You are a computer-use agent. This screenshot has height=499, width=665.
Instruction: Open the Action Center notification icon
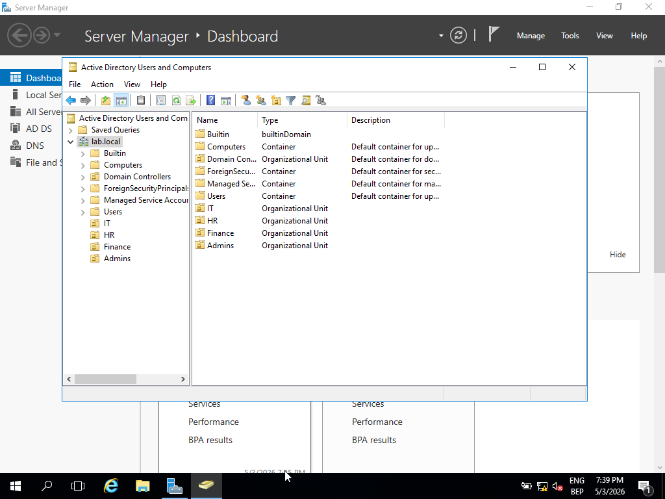[645, 487]
